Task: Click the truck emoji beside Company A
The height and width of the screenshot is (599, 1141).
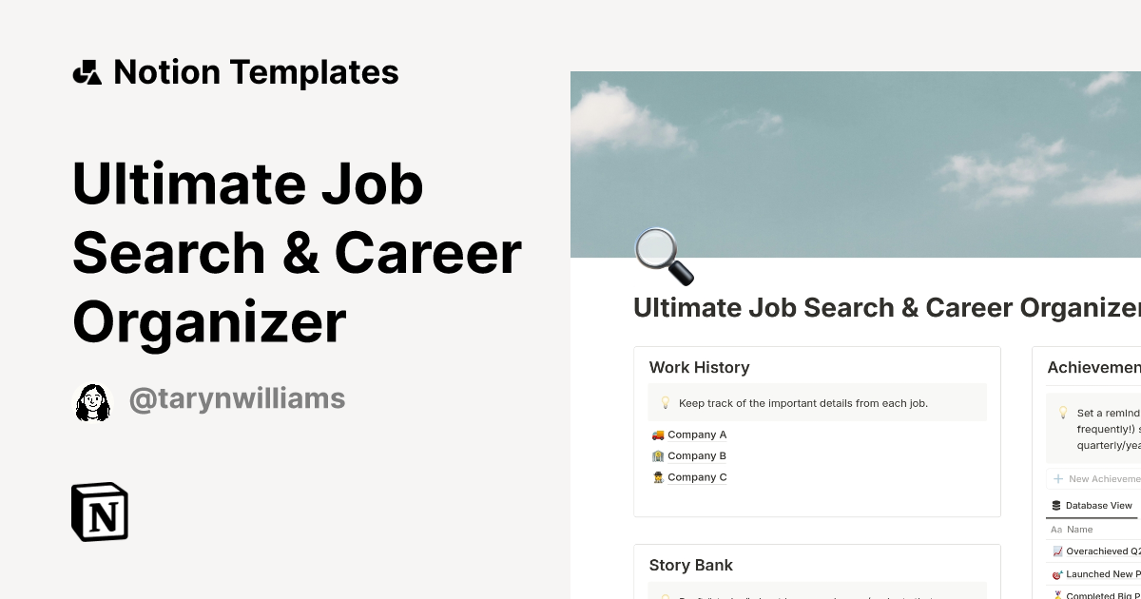Action: coord(656,435)
